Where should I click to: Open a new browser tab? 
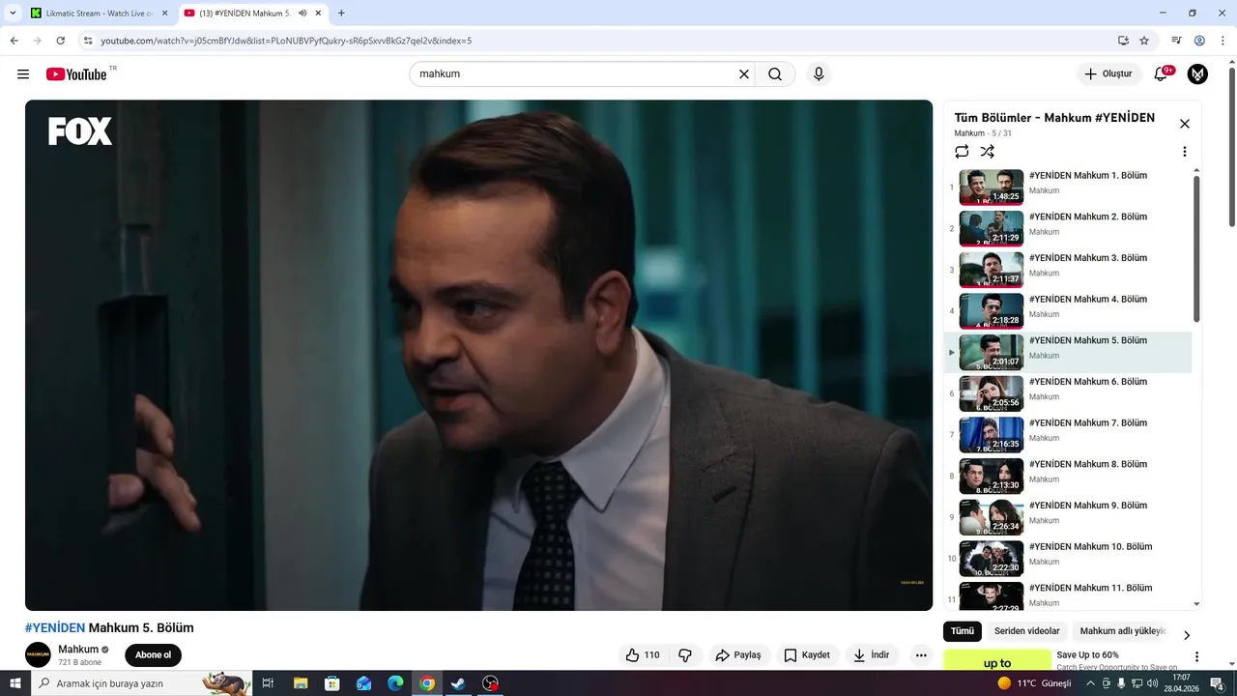point(341,14)
